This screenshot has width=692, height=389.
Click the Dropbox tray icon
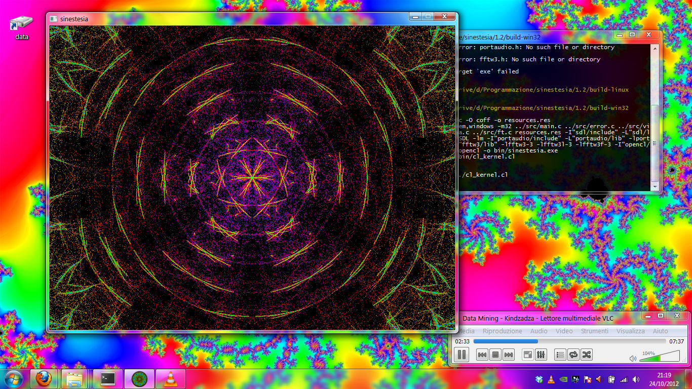coord(540,379)
